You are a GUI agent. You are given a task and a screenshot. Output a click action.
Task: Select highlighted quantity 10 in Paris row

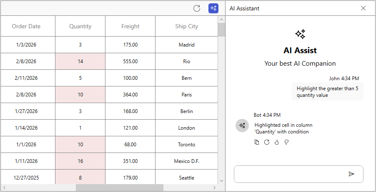(x=80, y=95)
